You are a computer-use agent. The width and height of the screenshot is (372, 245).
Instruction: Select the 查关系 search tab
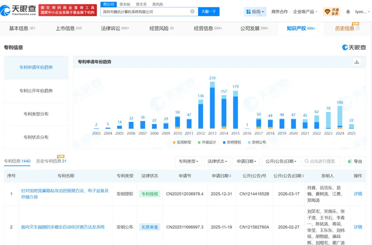click(x=141, y=4)
